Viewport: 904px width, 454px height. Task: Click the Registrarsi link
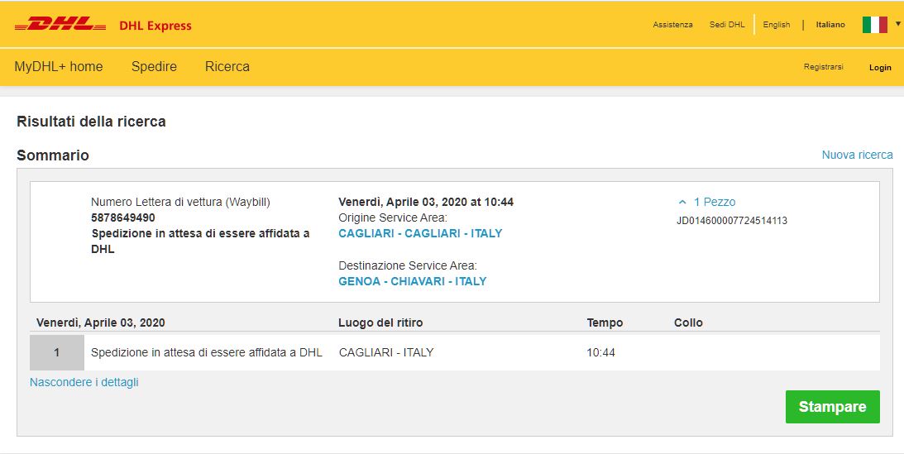tap(823, 67)
